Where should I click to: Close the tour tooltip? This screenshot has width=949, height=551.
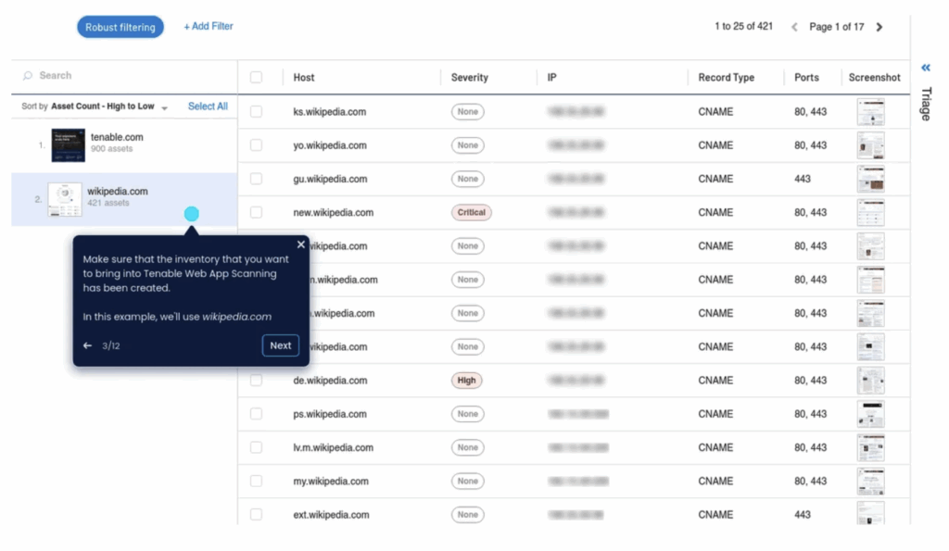[x=301, y=245]
